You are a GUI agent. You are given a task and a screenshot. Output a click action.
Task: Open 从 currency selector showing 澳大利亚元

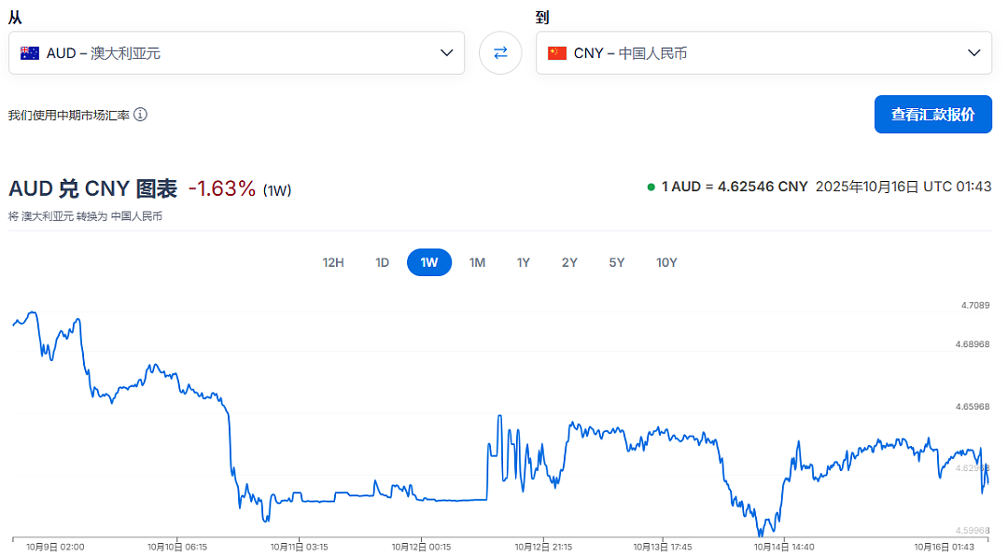point(236,52)
